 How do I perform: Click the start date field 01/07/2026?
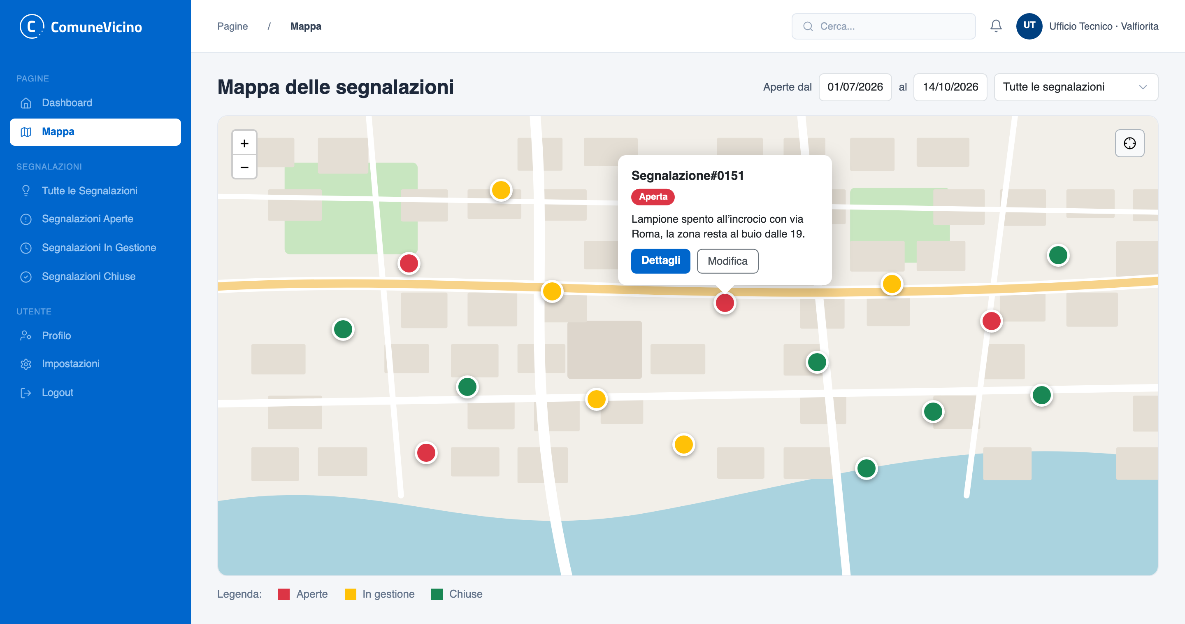(855, 87)
